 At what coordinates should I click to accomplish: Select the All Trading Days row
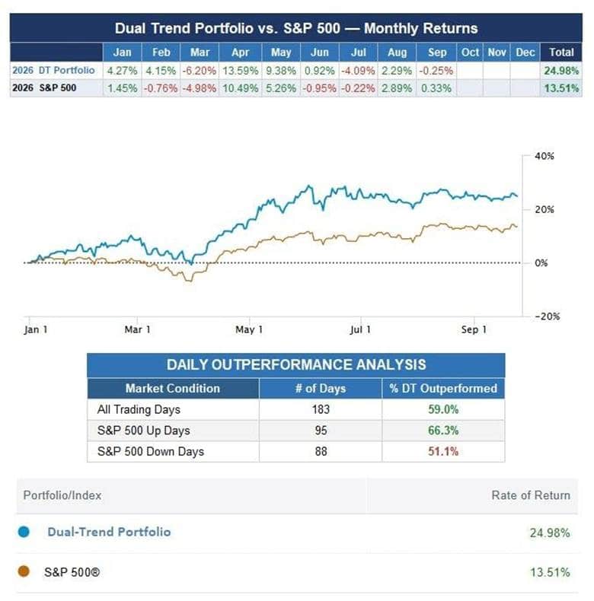coord(295,409)
